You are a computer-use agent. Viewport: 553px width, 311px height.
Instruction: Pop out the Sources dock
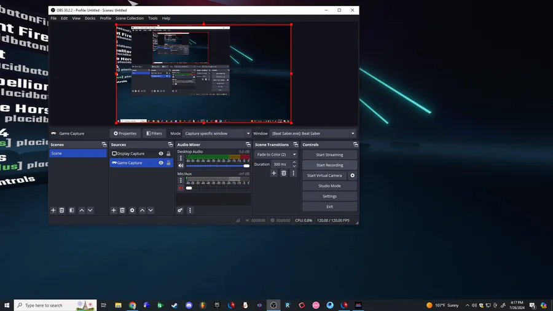click(x=170, y=144)
